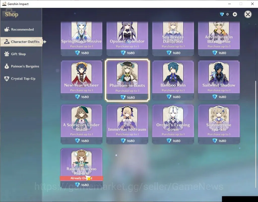
Task: Click the Shop header title
Action: (x=12, y=14)
